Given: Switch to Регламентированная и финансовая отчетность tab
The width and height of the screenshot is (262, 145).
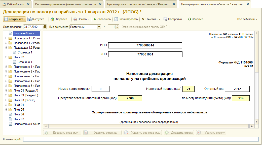Looking at the screenshot, I should tap(65, 4).
